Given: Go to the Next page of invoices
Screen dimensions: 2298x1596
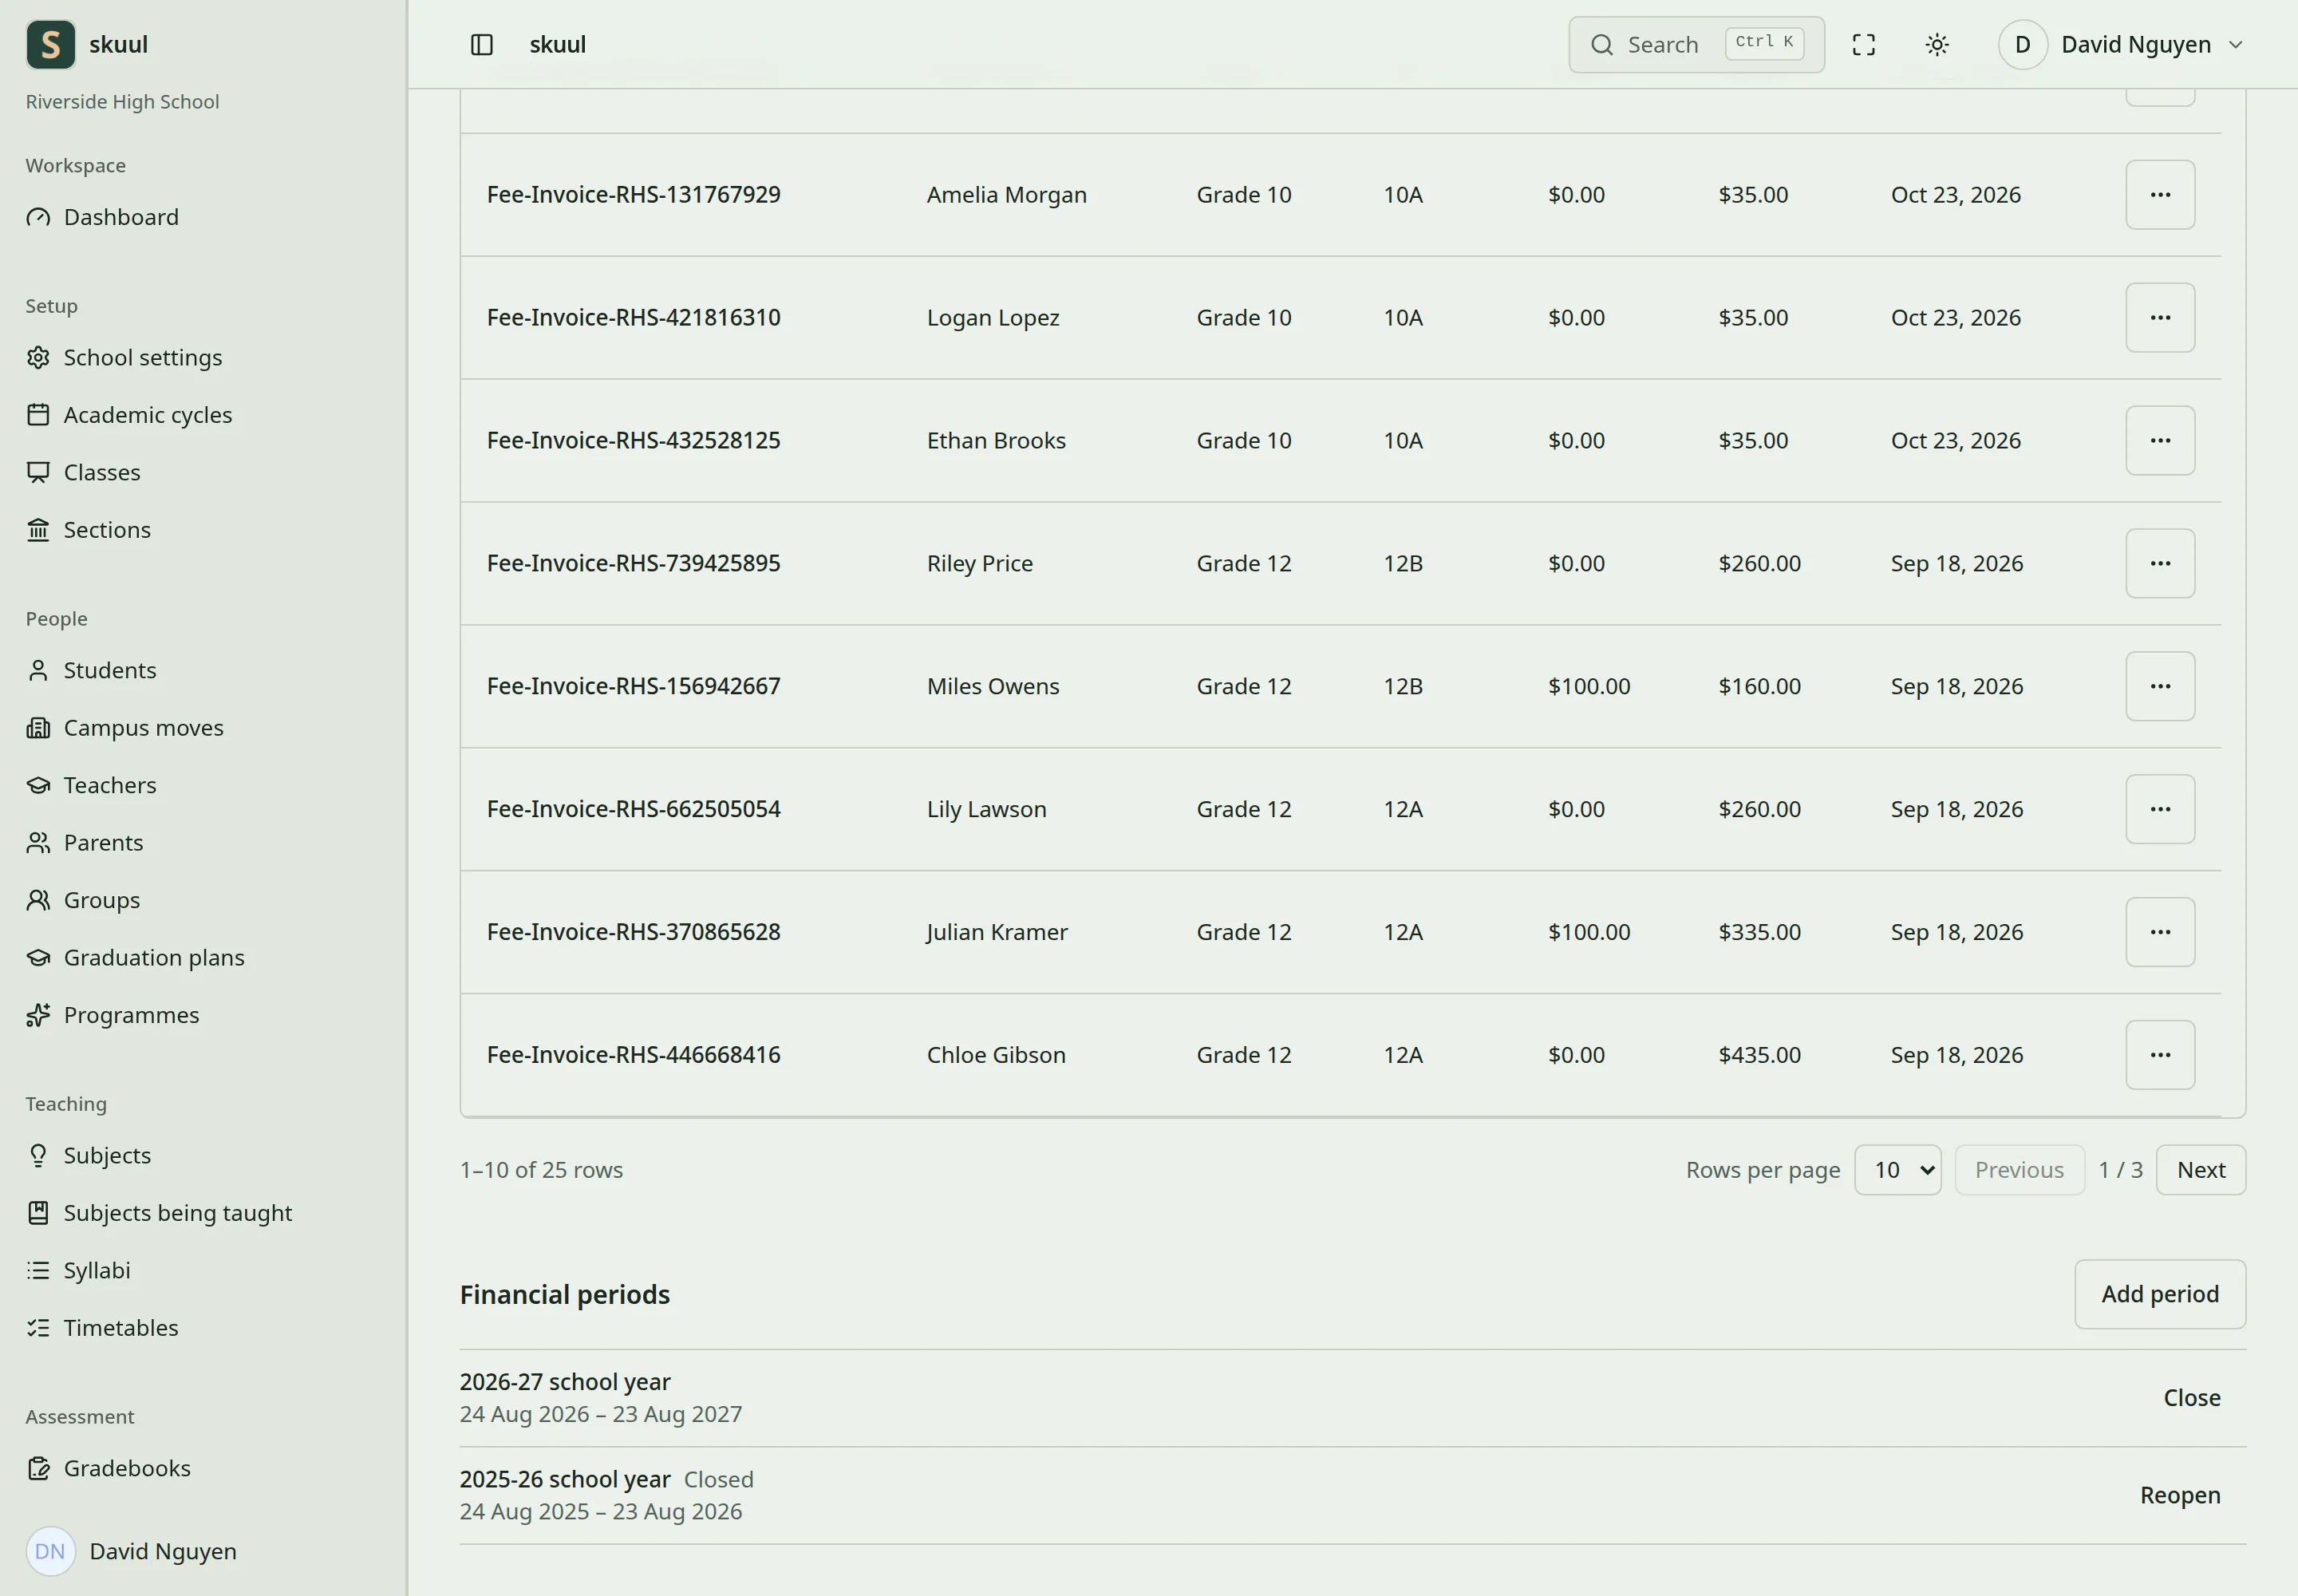Looking at the screenshot, I should coord(2201,1170).
